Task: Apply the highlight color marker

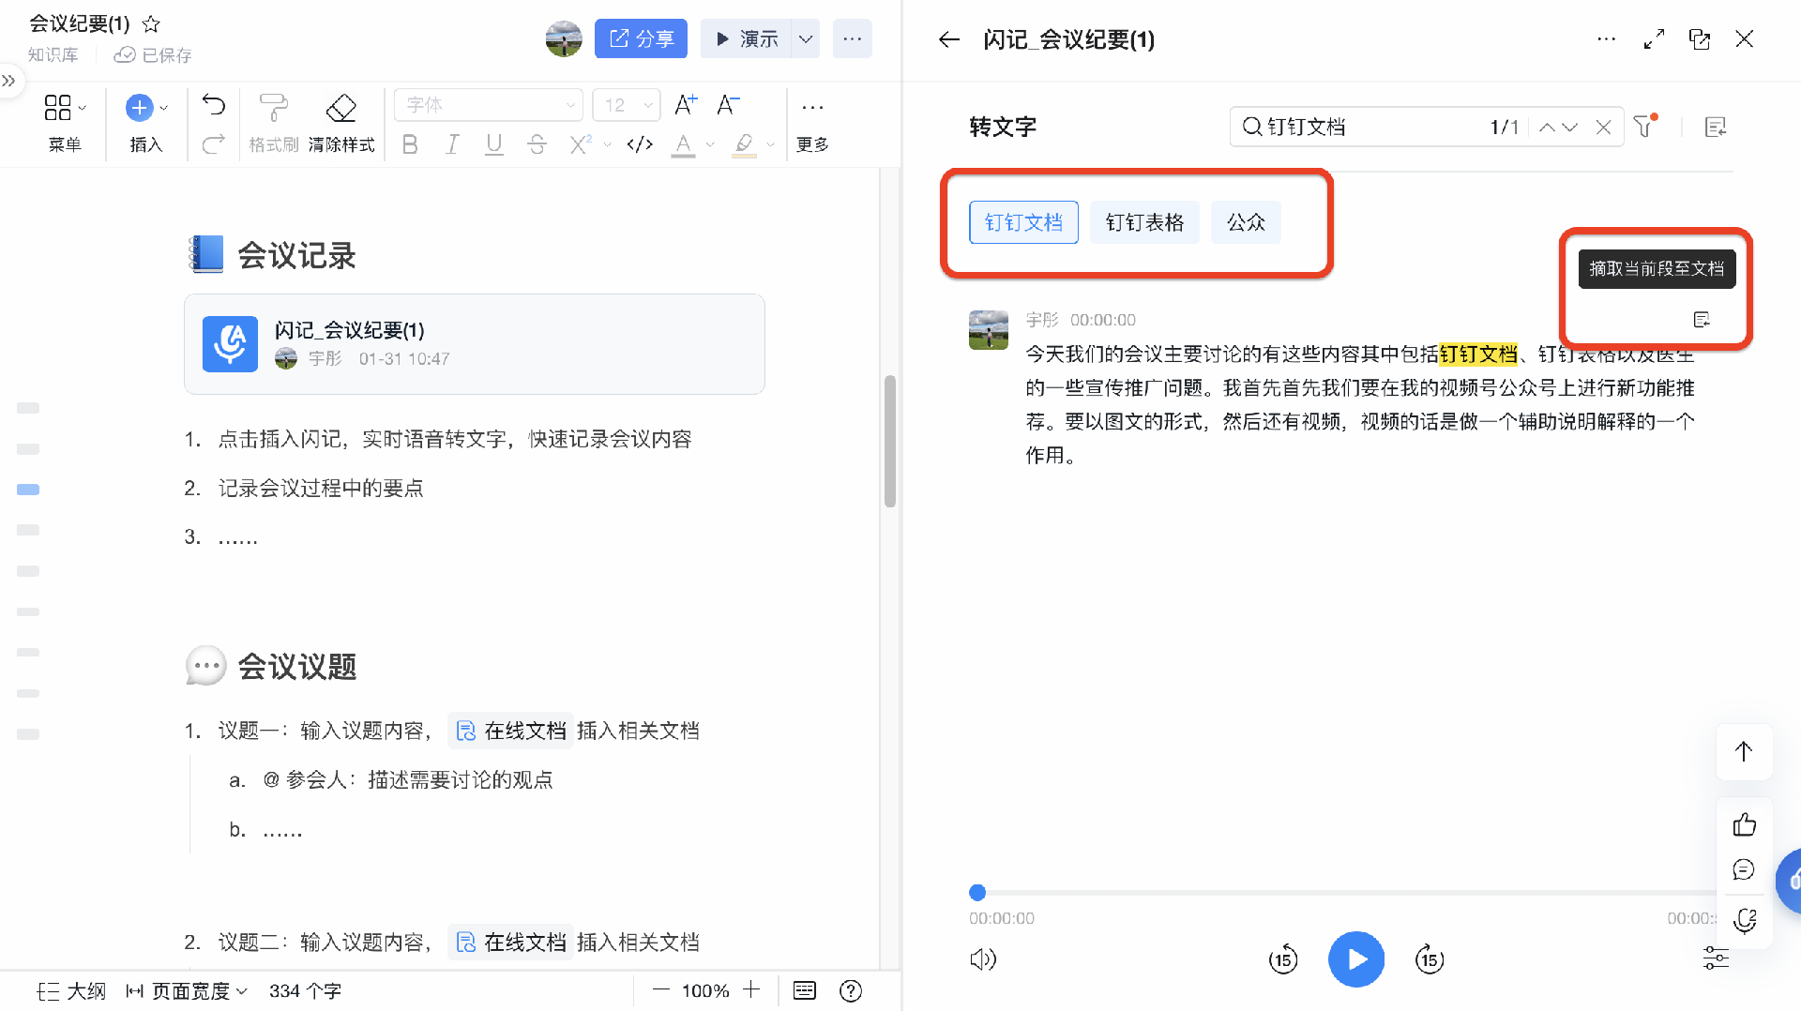Action: (744, 145)
